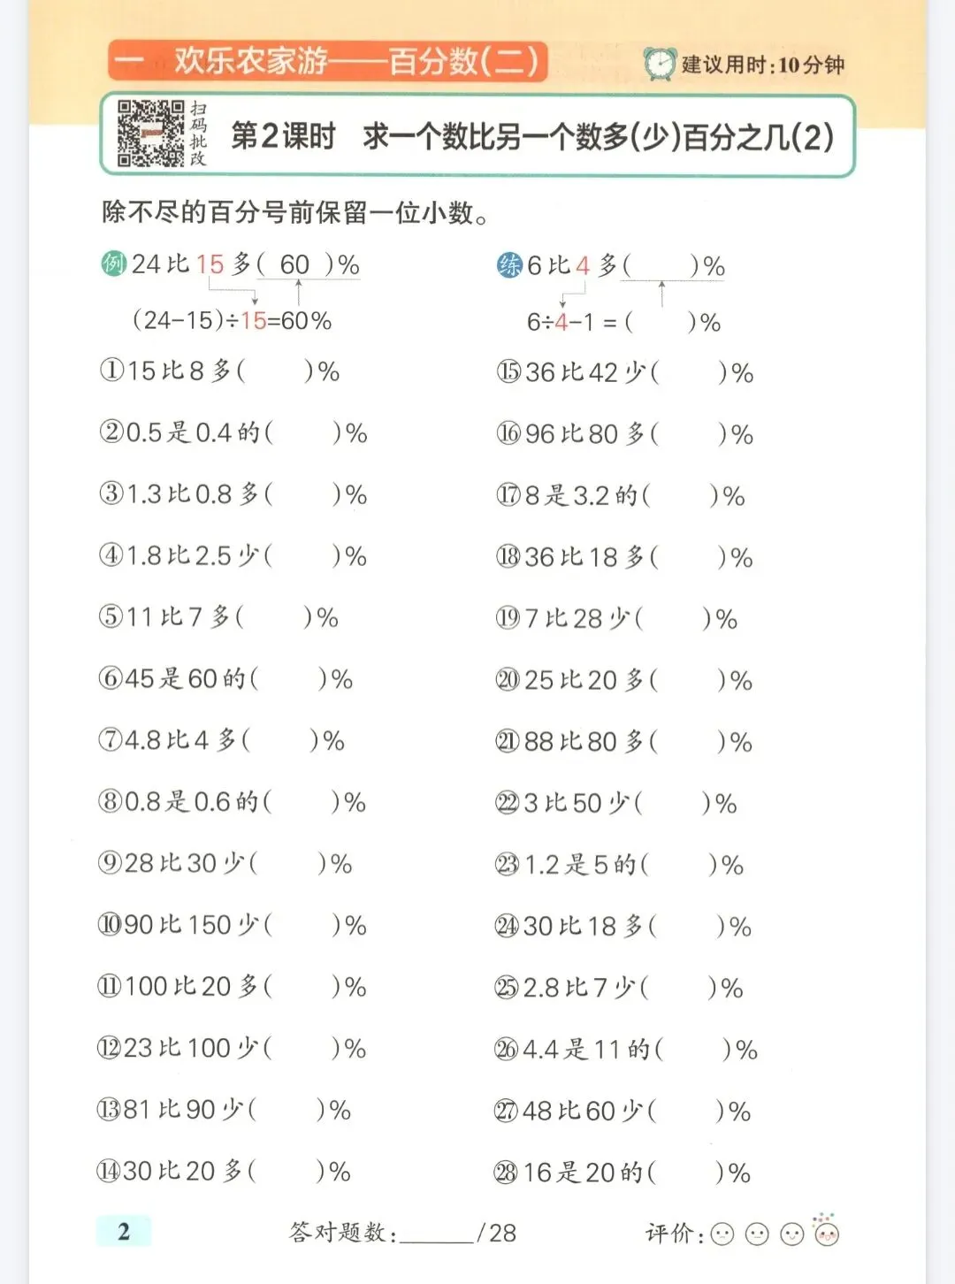Image resolution: width=955 pixels, height=1284 pixels.
Task: Click answer blank for problem ㉘ 16是20的
Action: (685, 1173)
